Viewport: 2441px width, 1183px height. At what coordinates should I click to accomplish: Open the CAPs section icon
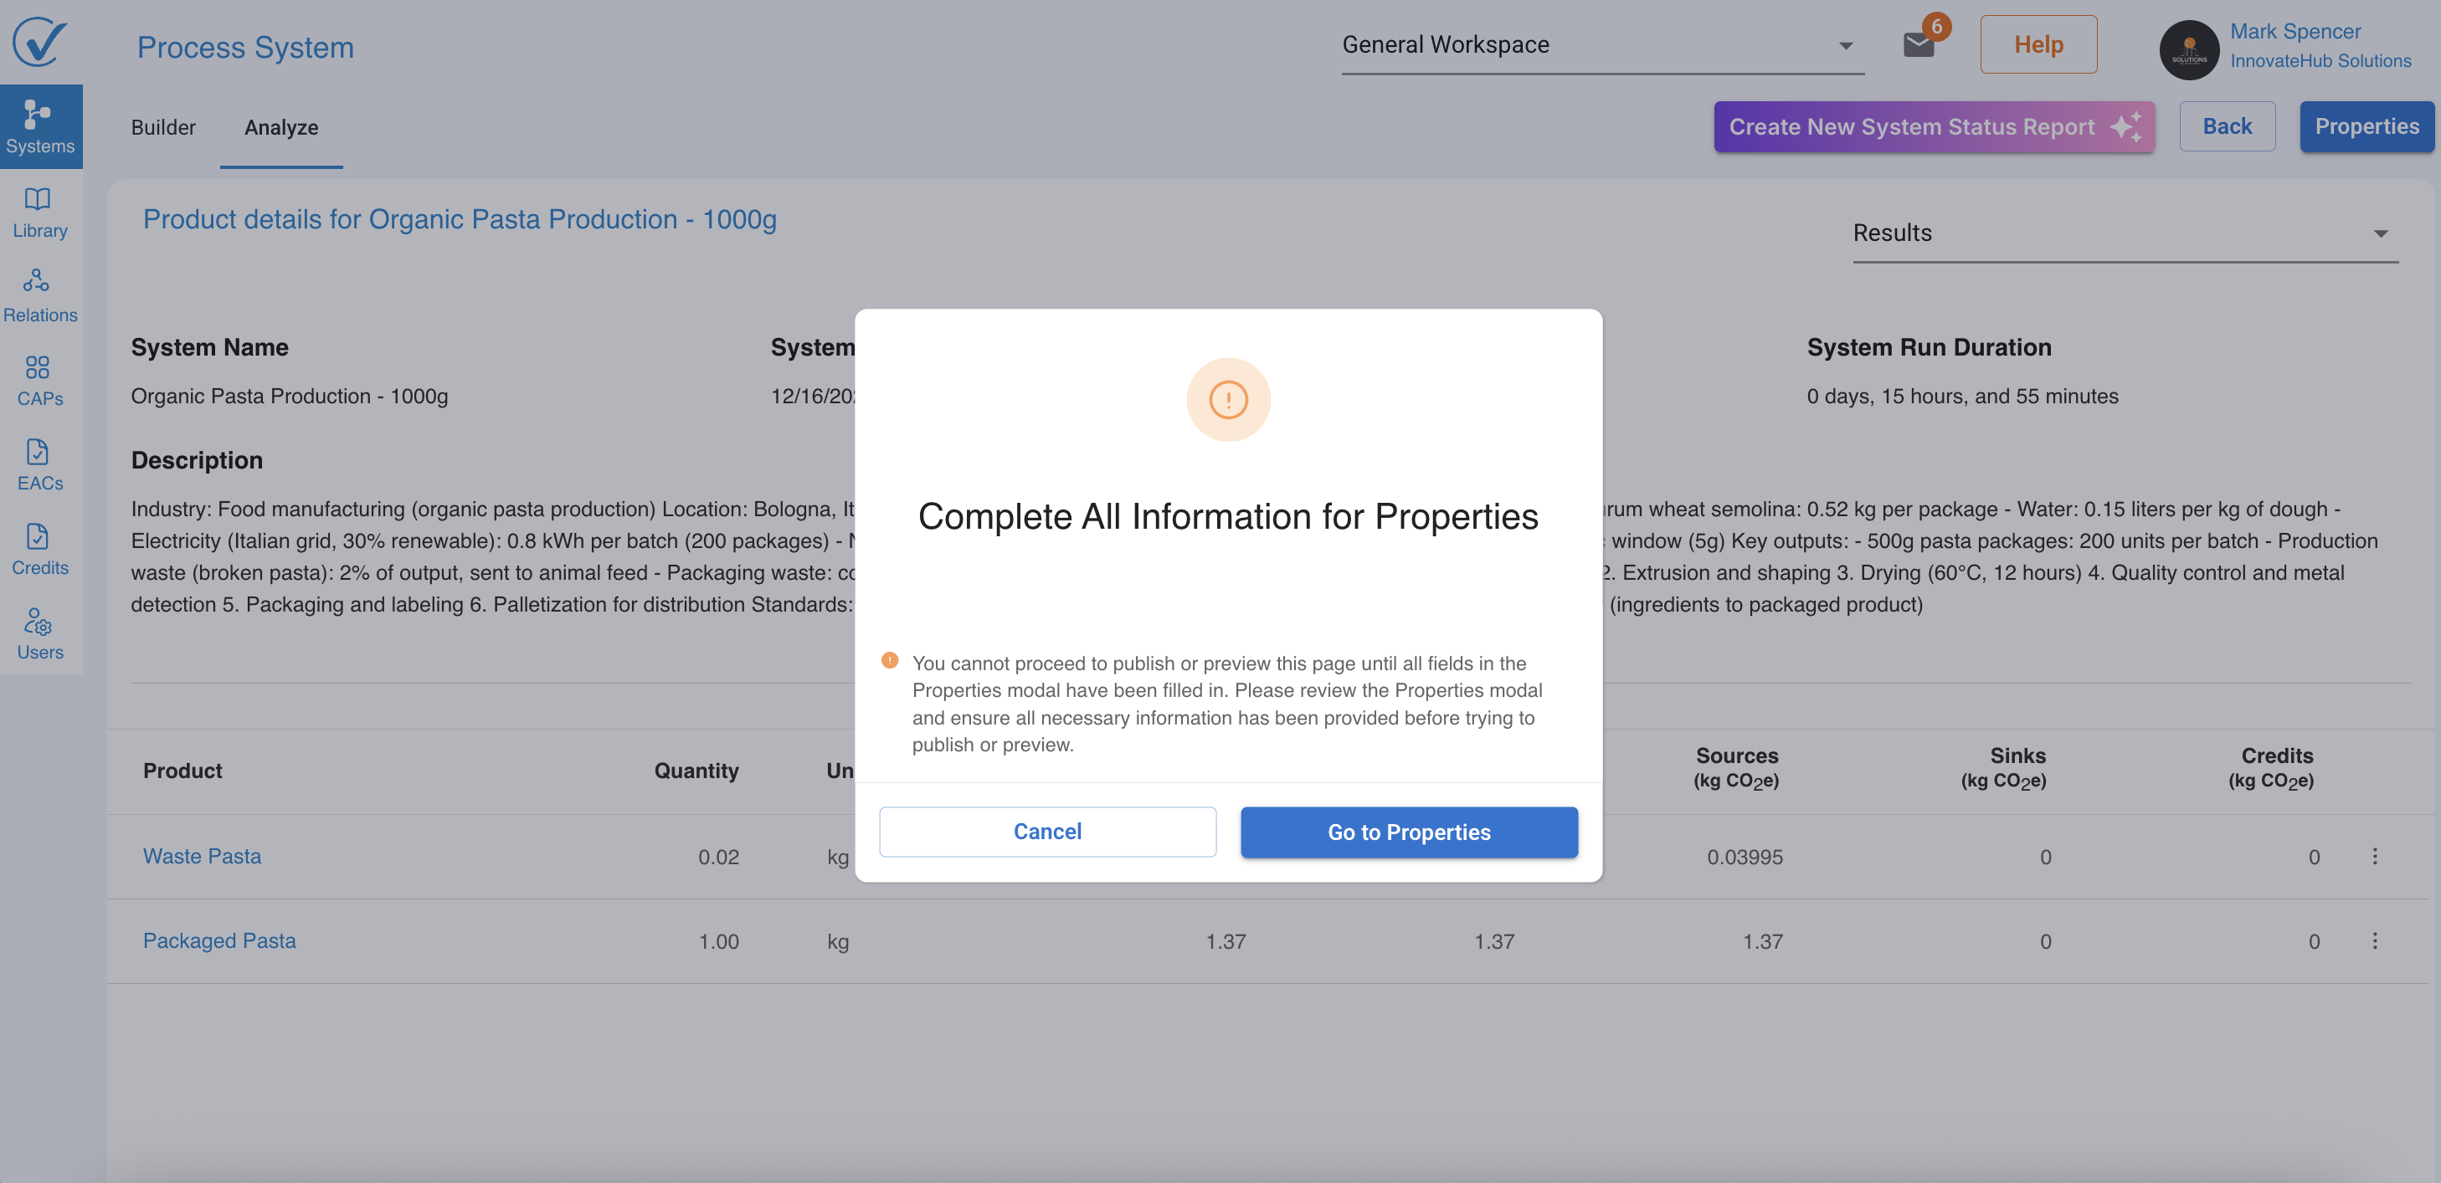point(39,380)
